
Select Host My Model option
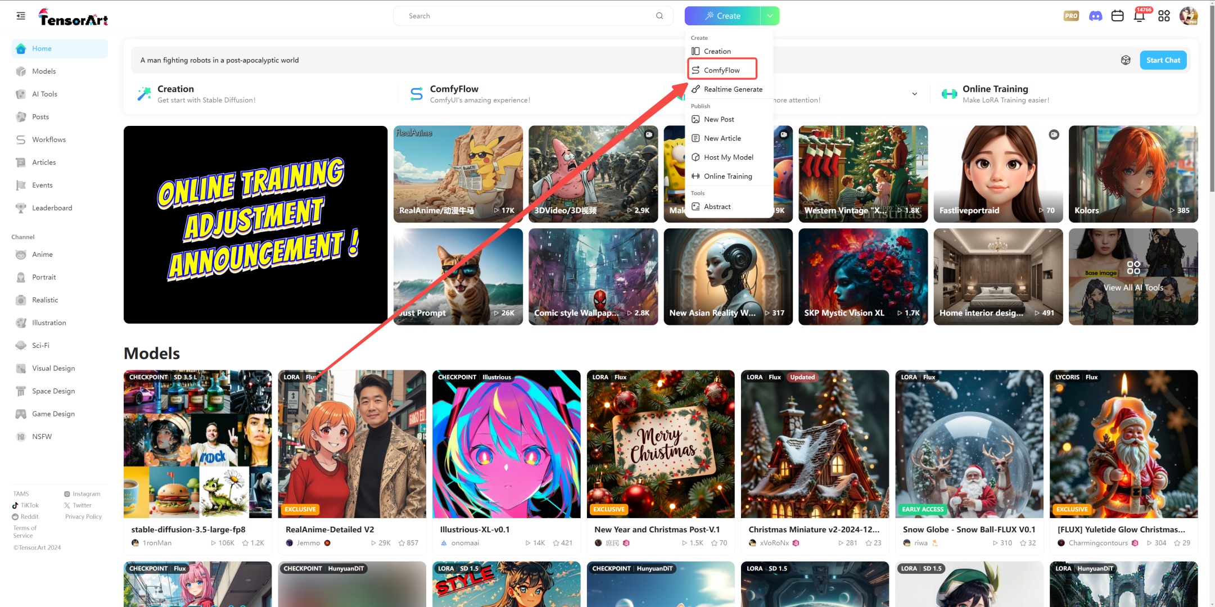(728, 157)
